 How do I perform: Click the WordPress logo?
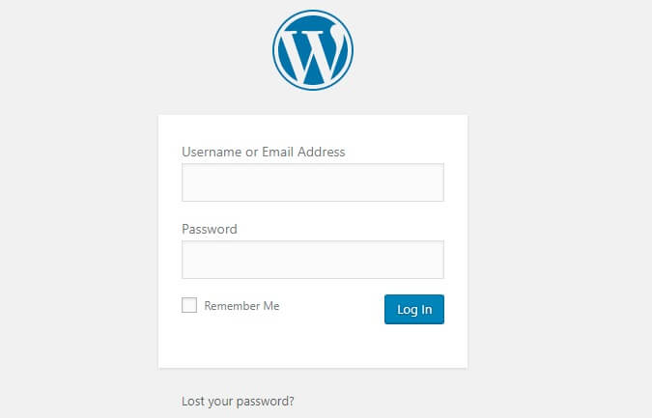(313, 50)
